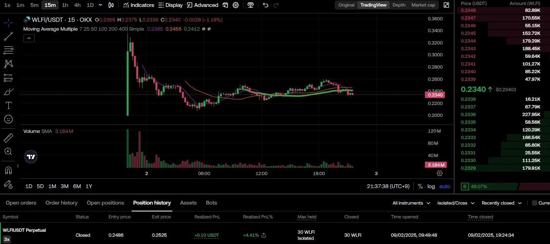Select the ruler measure tool

coord(8,138)
